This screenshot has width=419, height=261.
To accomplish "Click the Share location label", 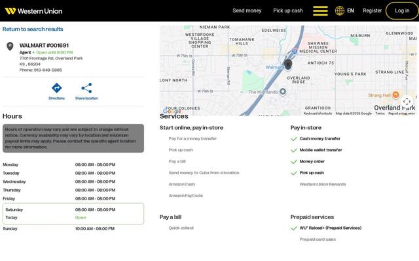I will [x=86, y=99].
